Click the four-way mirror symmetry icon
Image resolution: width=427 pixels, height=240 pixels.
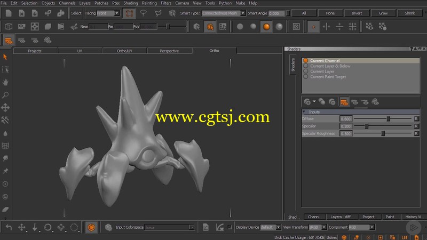pyautogui.click(x=352, y=26)
